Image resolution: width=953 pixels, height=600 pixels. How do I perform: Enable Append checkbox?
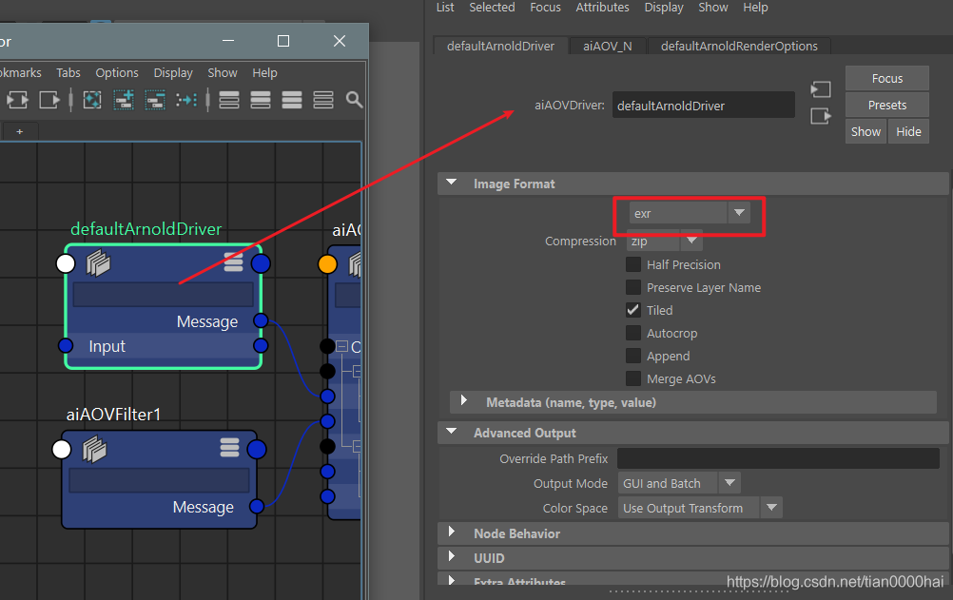point(633,356)
